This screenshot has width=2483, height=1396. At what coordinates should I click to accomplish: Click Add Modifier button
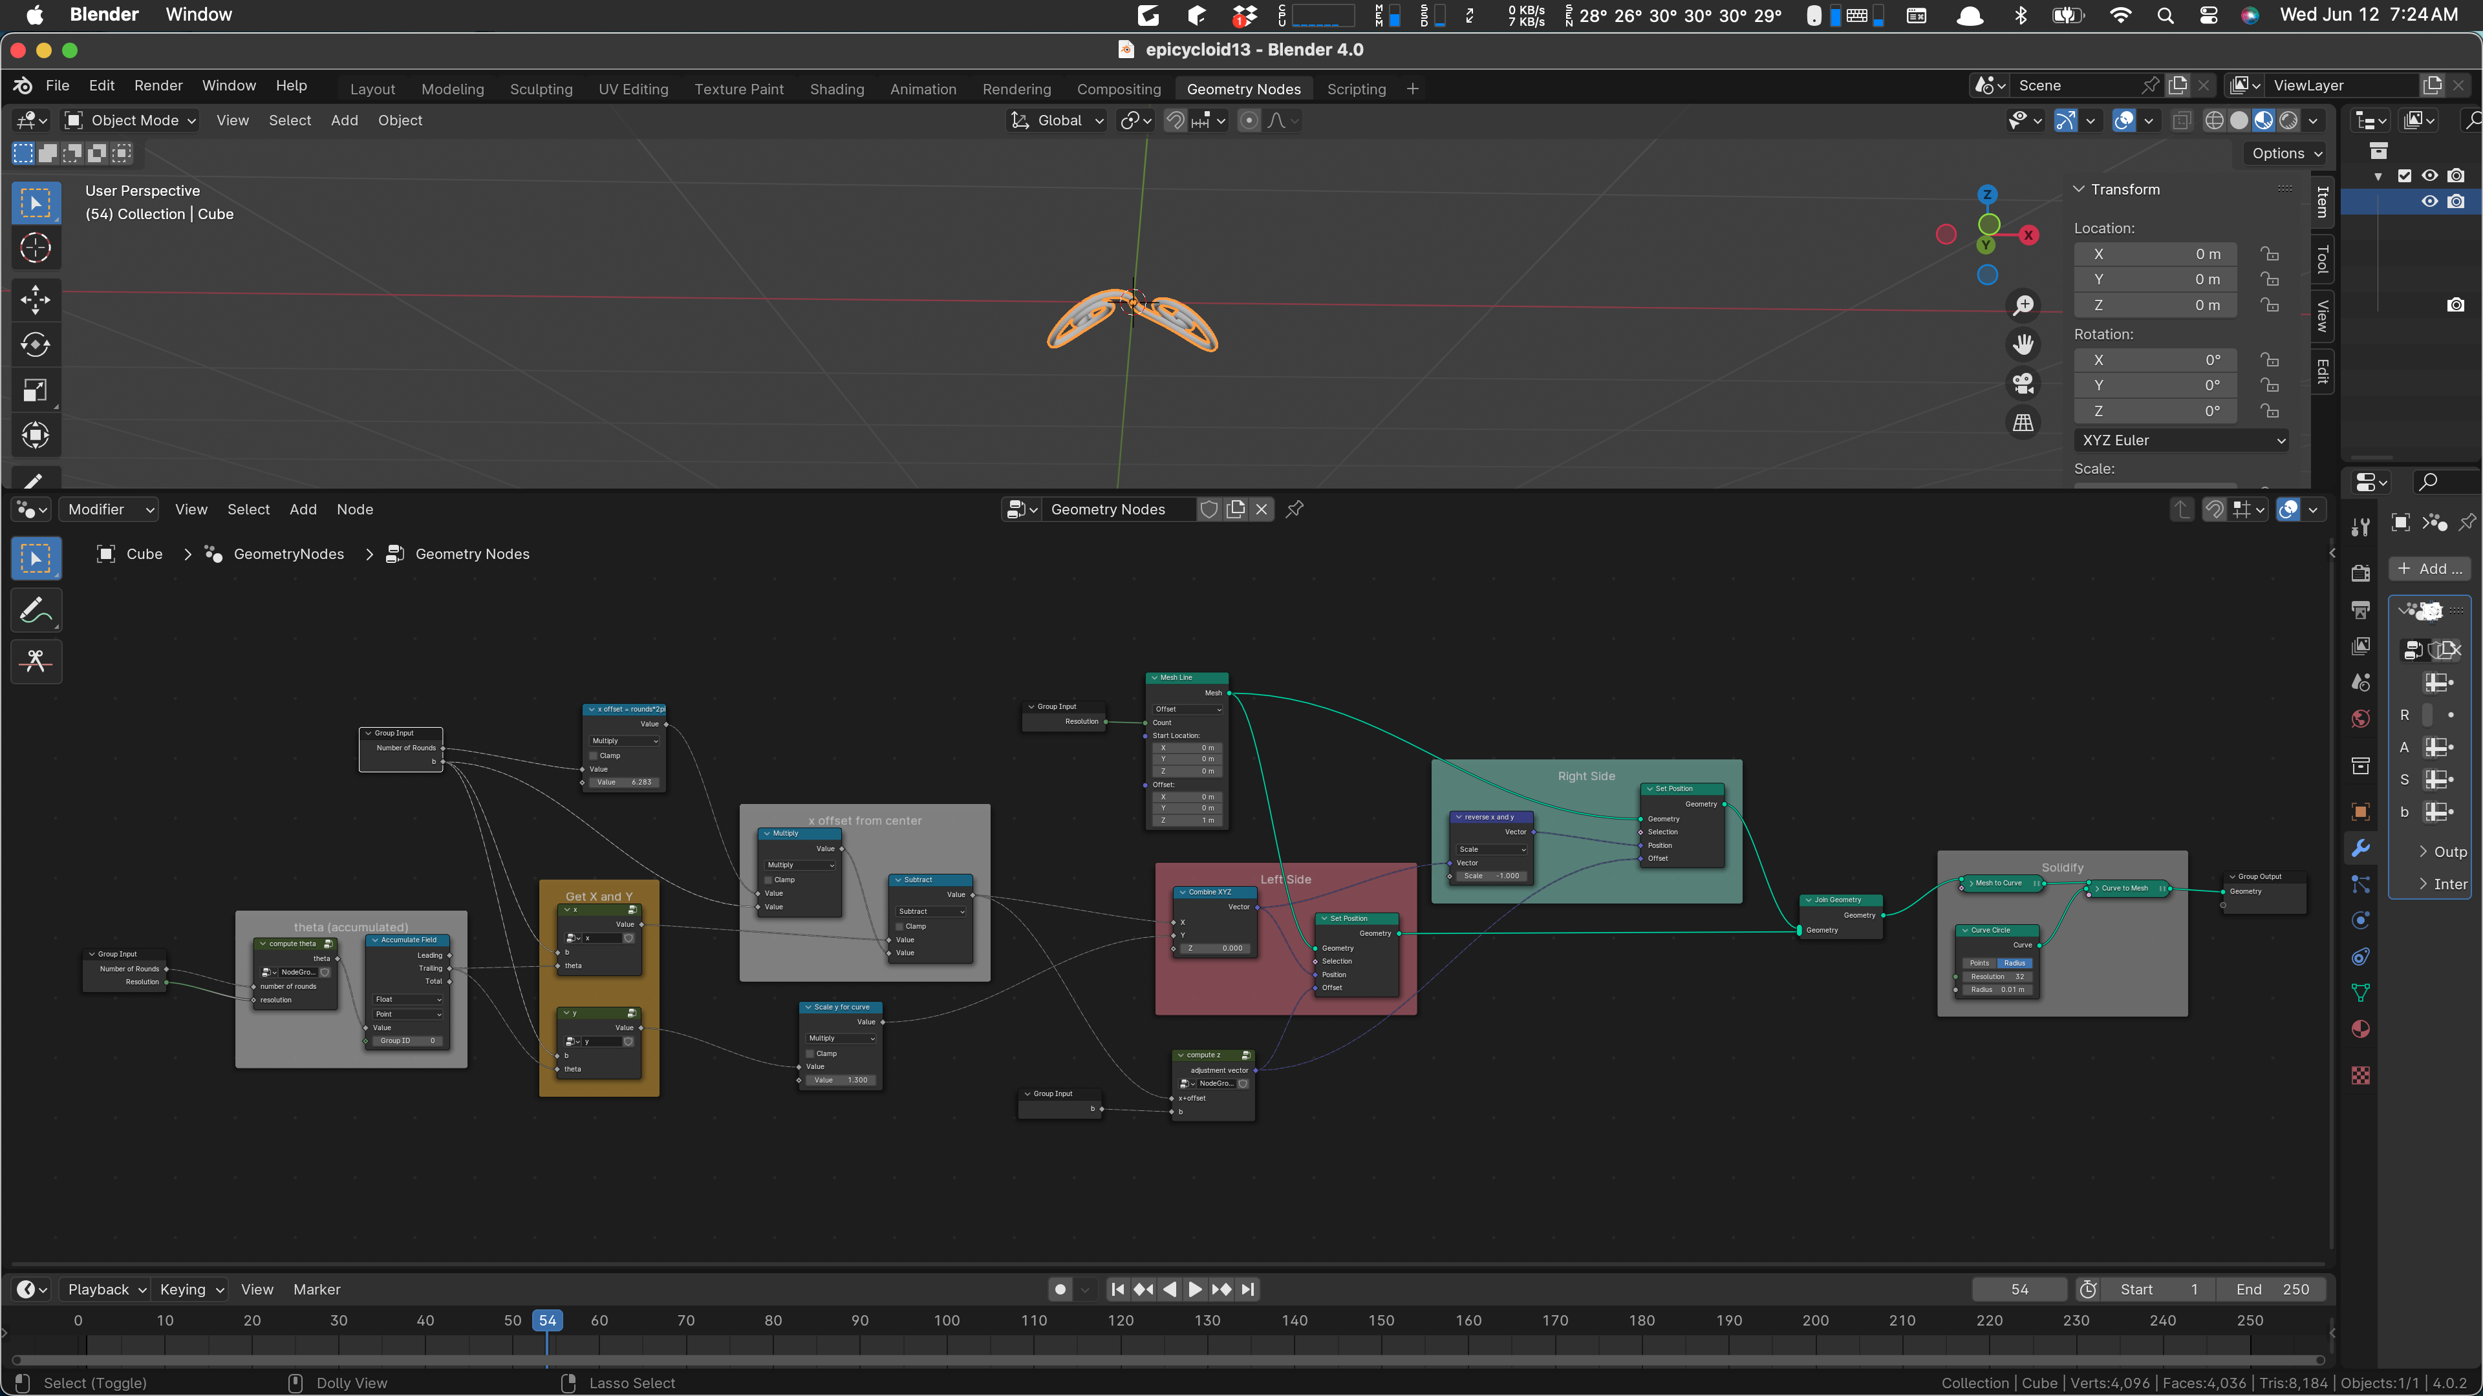2430,569
